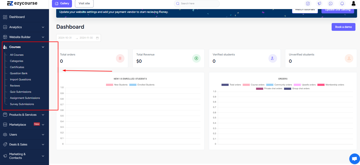Collapse the Courses menu chevron

43,47
